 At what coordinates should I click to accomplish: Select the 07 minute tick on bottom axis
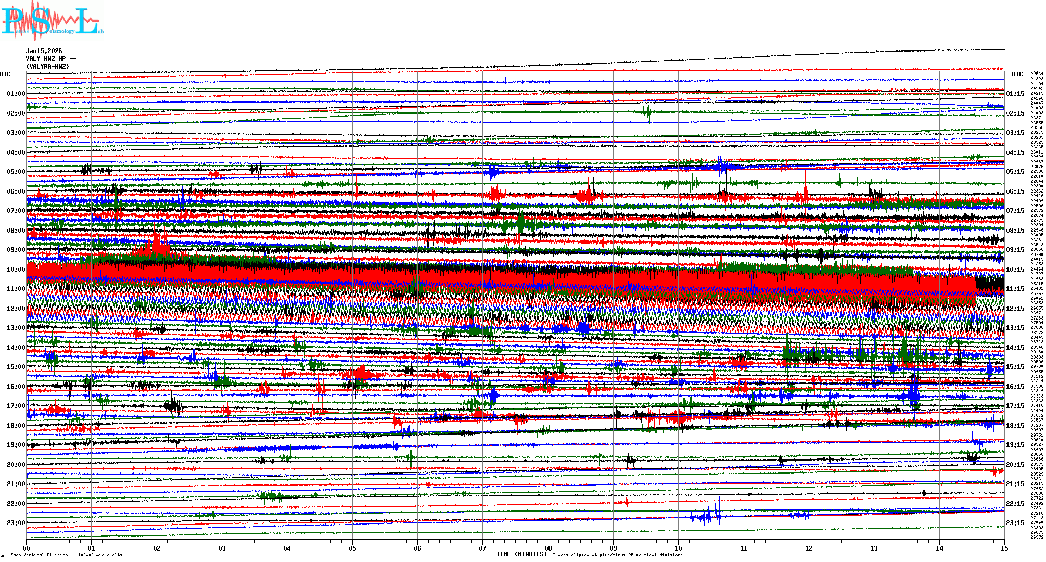(x=483, y=548)
